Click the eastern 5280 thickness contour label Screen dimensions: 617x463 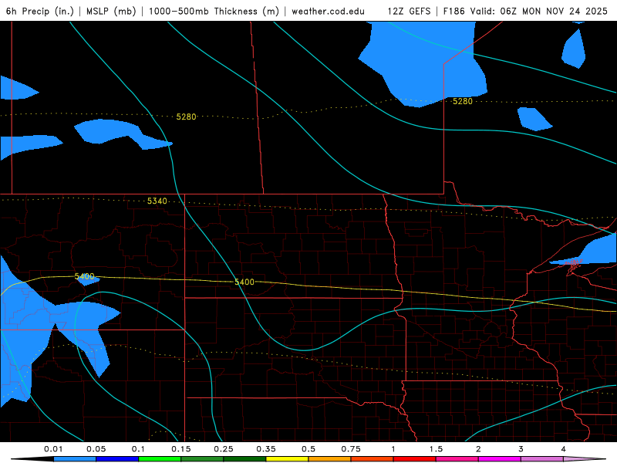pyautogui.click(x=462, y=102)
